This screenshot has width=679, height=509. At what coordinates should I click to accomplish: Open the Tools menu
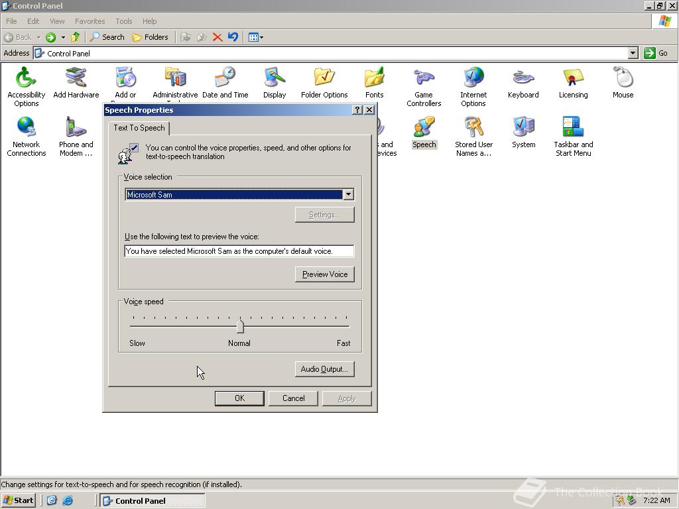pyautogui.click(x=124, y=21)
